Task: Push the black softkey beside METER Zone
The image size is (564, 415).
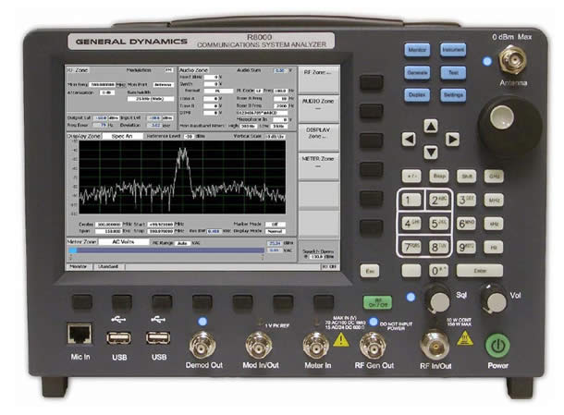Action: click(x=371, y=169)
